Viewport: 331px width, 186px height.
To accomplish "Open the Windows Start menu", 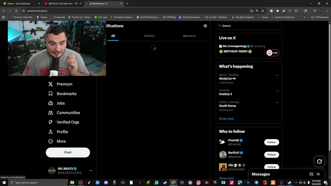I will pos(4,183).
